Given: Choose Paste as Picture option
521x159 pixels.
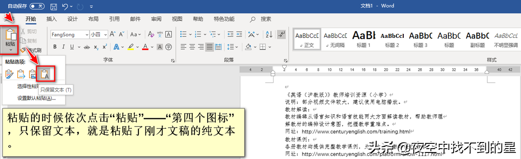Looking at the screenshot, I should 33,74.
